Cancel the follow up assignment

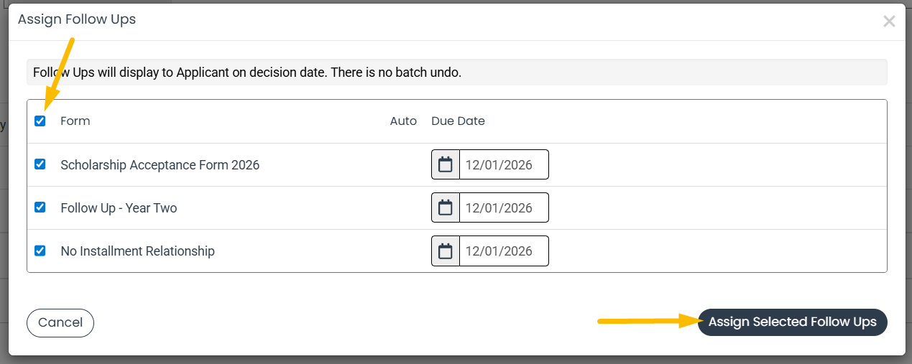60,322
